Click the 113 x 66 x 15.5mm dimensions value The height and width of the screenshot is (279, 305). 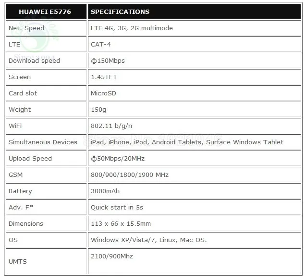coord(121,224)
